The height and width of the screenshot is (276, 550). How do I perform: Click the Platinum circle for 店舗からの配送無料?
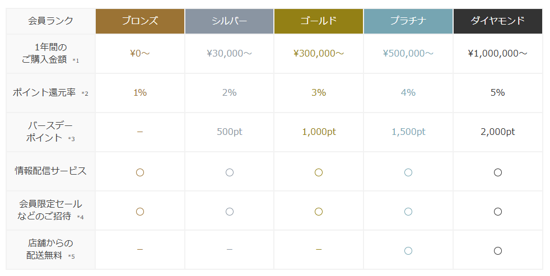(x=408, y=250)
